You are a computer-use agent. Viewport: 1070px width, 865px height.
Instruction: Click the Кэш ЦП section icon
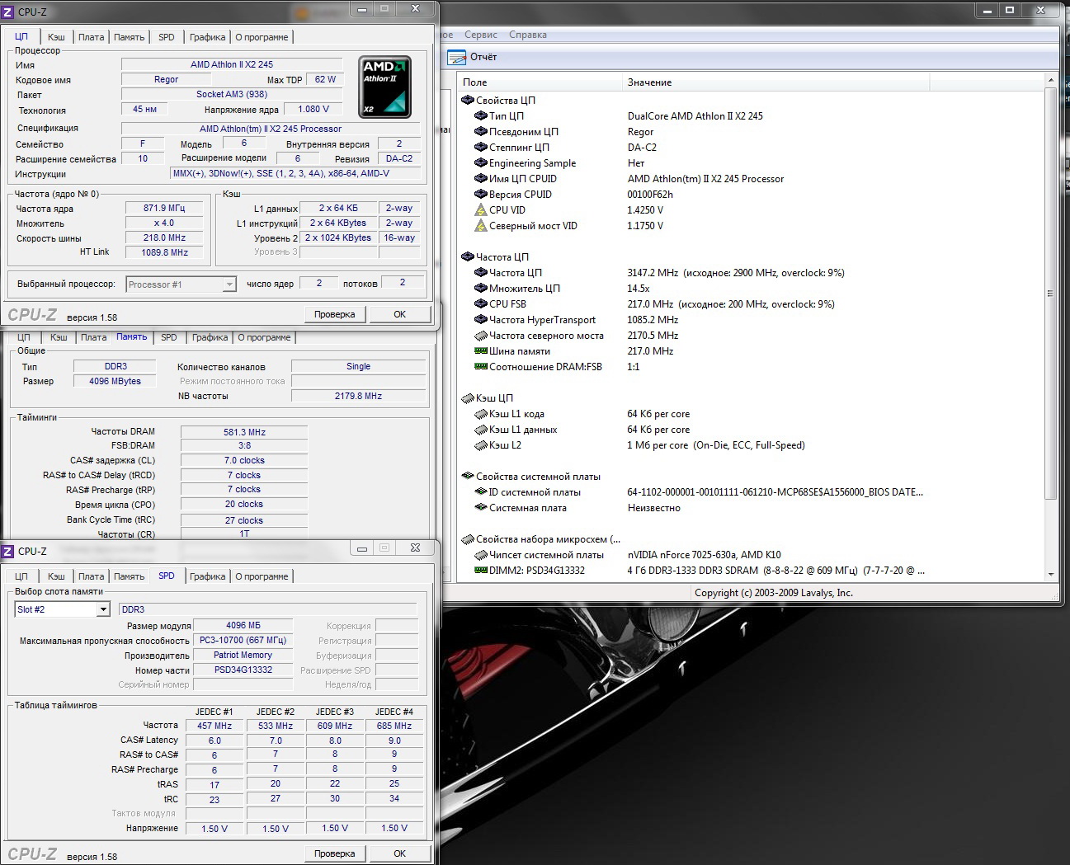click(x=467, y=398)
